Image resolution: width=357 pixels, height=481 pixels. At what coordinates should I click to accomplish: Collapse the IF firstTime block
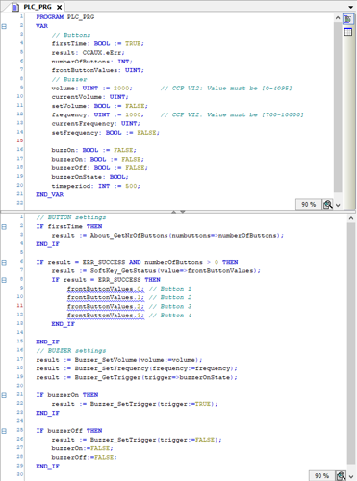coord(4,227)
